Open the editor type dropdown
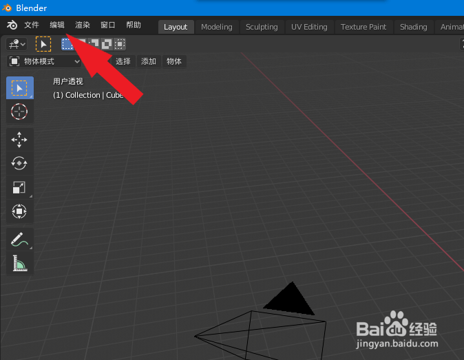This screenshot has width=464, height=360. pyautogui.click(x=17, y=44)
